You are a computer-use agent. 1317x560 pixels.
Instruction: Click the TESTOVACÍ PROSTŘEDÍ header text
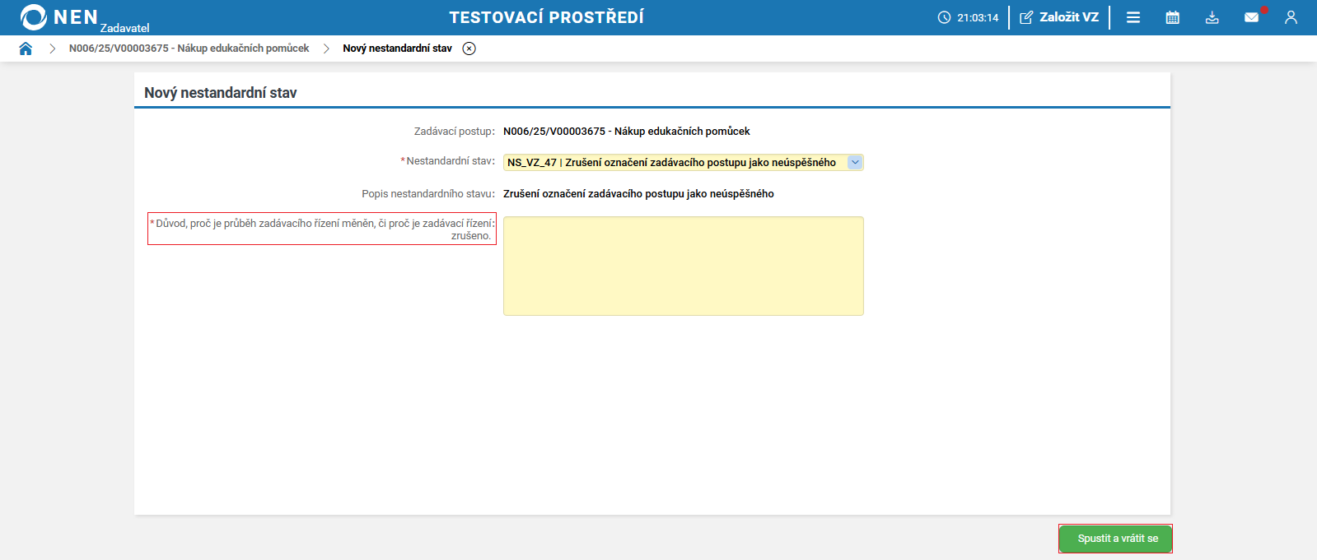coord(547,17)
